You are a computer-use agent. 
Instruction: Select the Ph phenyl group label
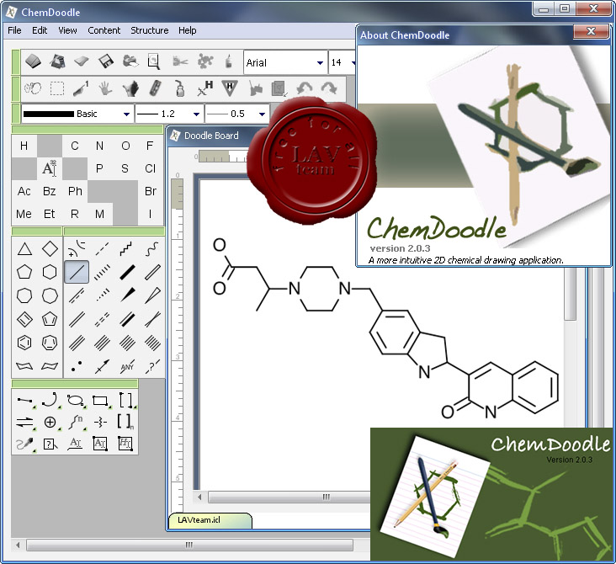(75, 191)
